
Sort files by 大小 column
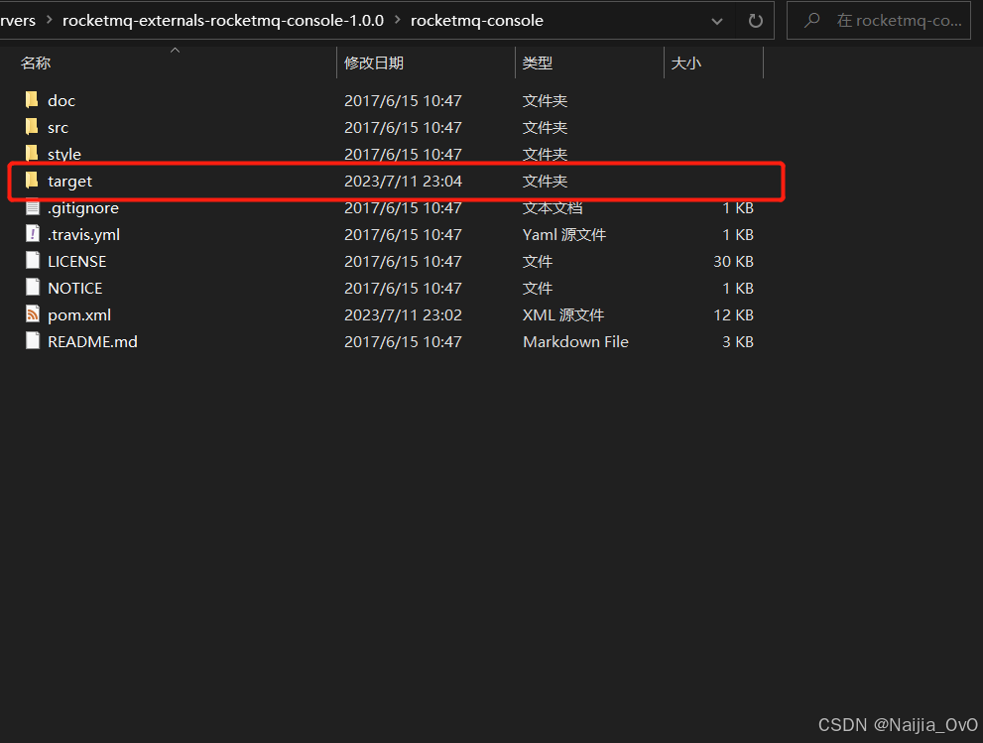(x=685, y=62)
